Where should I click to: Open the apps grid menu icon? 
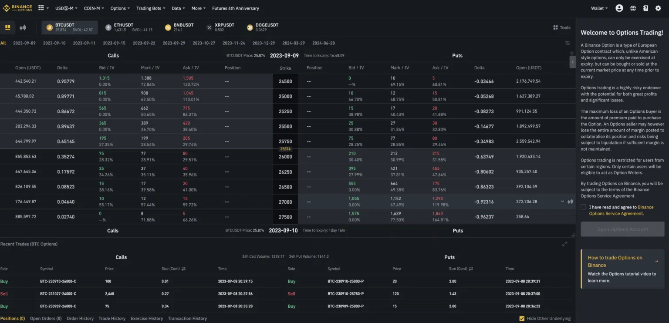pyautogui.click(x=41, y=8)
